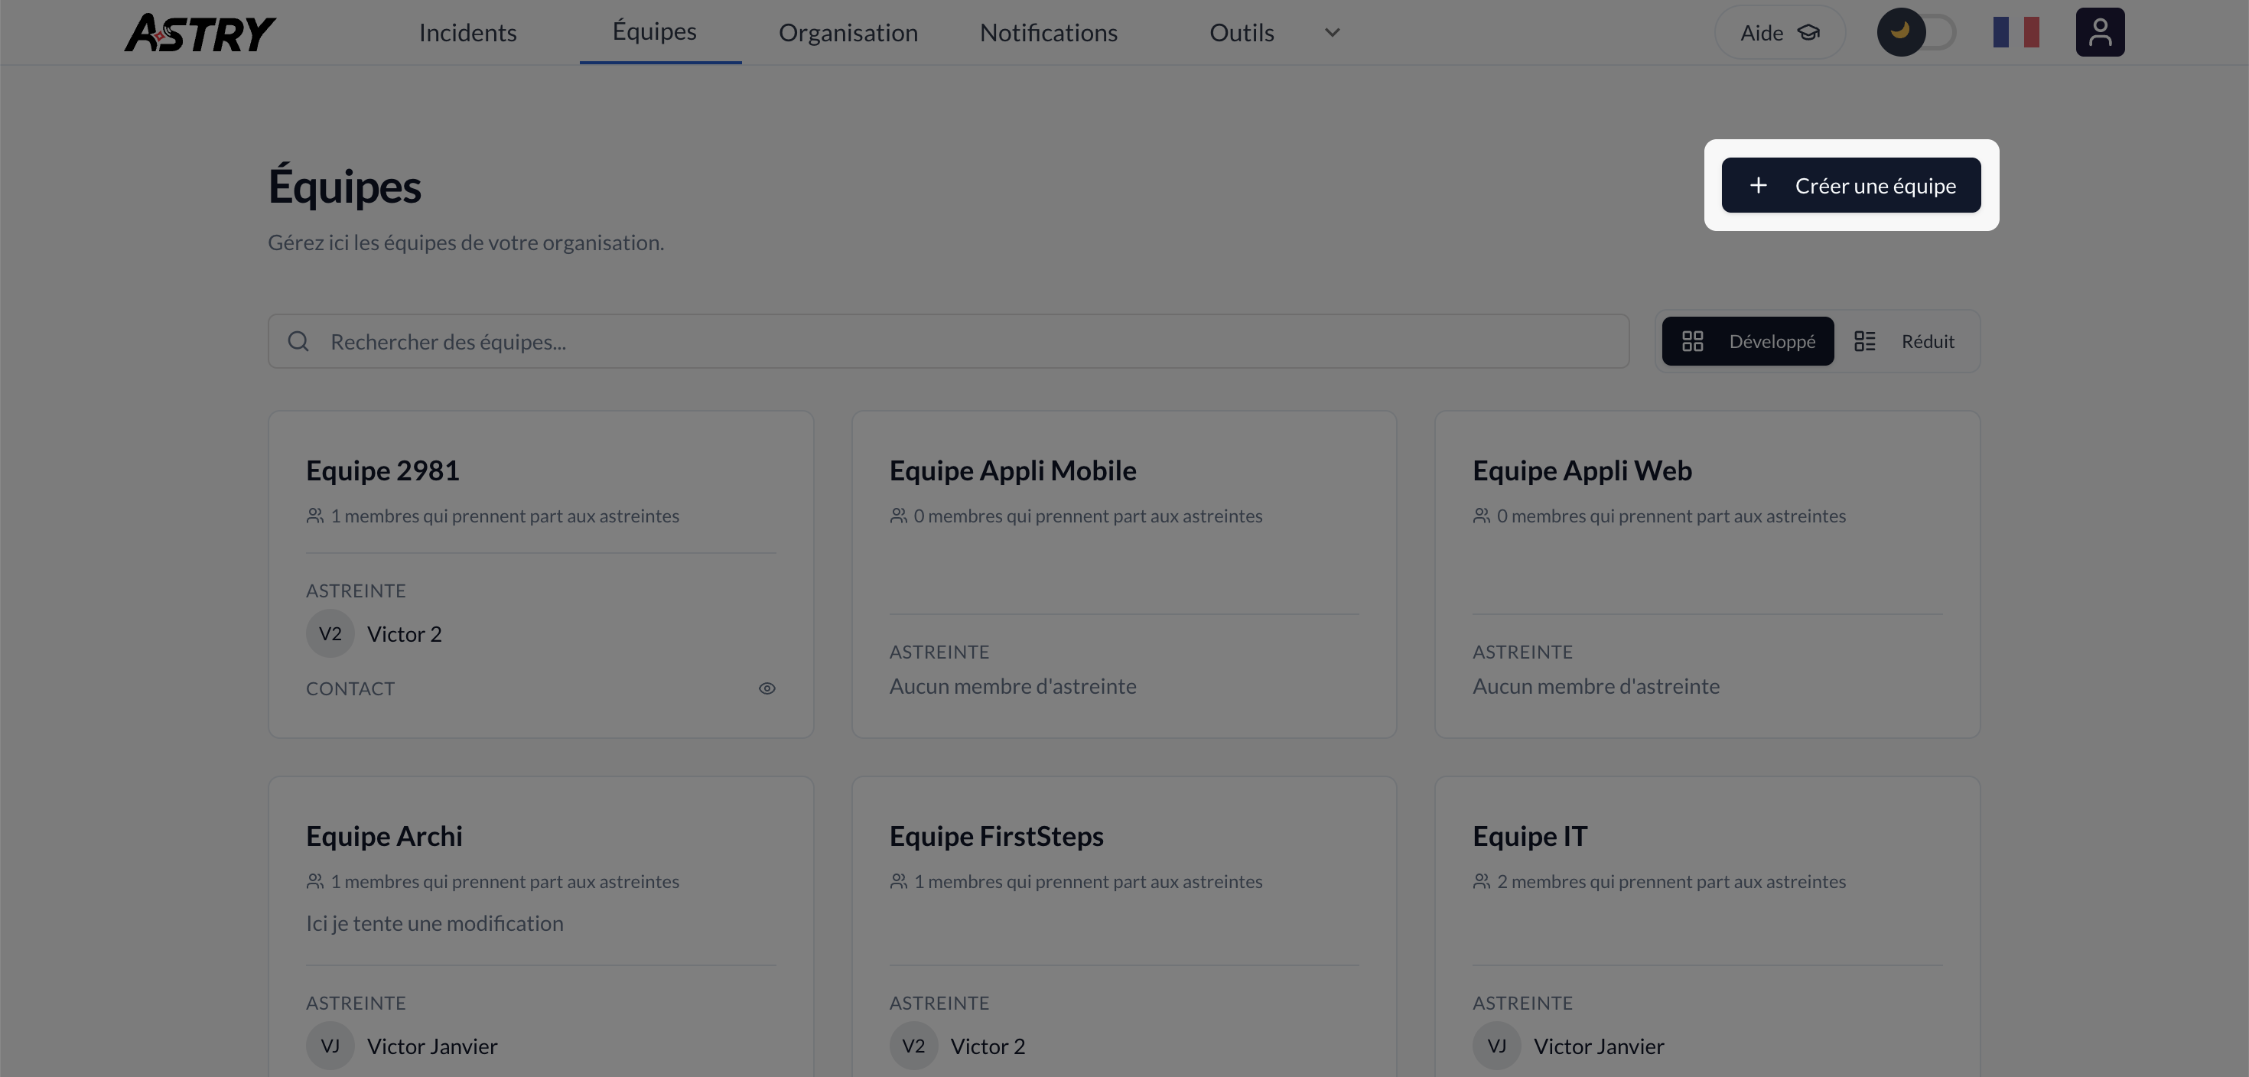
Task: Click the V2 avatar in Equipe 2981
Action: click(330, 633)
